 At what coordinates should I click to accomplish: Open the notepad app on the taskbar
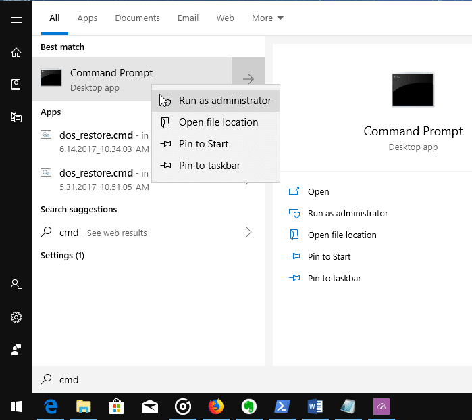tap(348, 406)
